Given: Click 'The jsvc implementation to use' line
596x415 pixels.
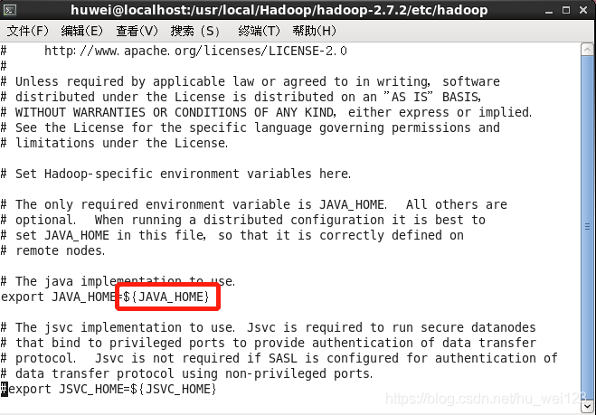Looking at the screenshot, I should click(268, 327).
